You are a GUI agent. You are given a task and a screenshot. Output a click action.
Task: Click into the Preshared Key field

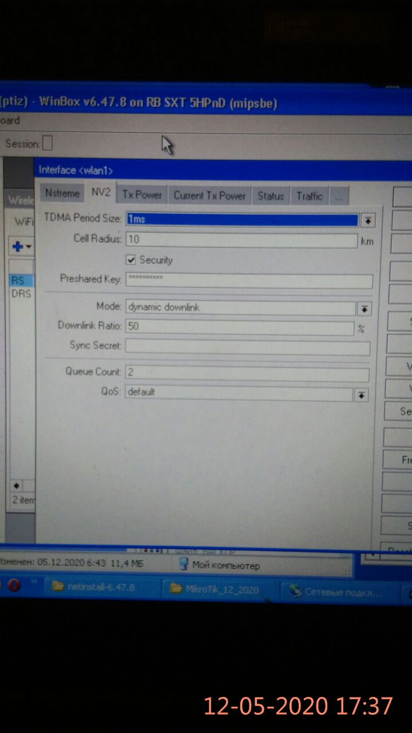click(x=249, y=281)
